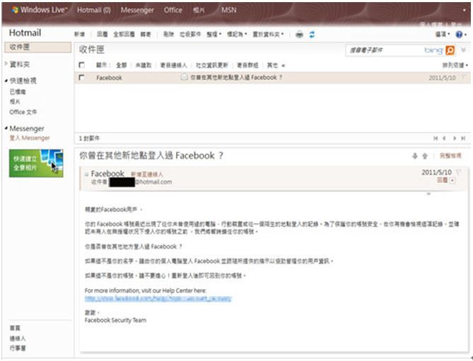Click the Windows Live logo
Image resolution: width=473 pixels, height=361 pixels.
point(38,10)
